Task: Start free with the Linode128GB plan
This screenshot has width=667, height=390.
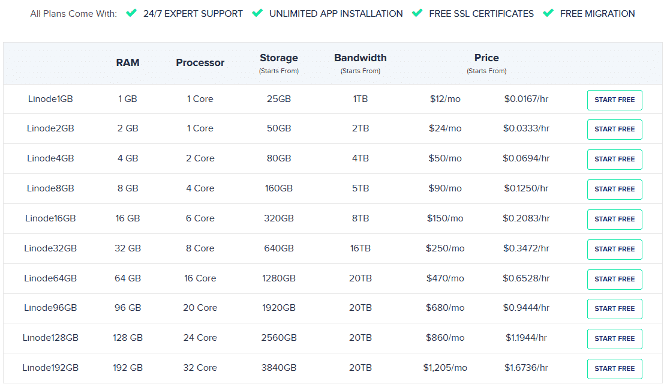Action: [615, 338]
